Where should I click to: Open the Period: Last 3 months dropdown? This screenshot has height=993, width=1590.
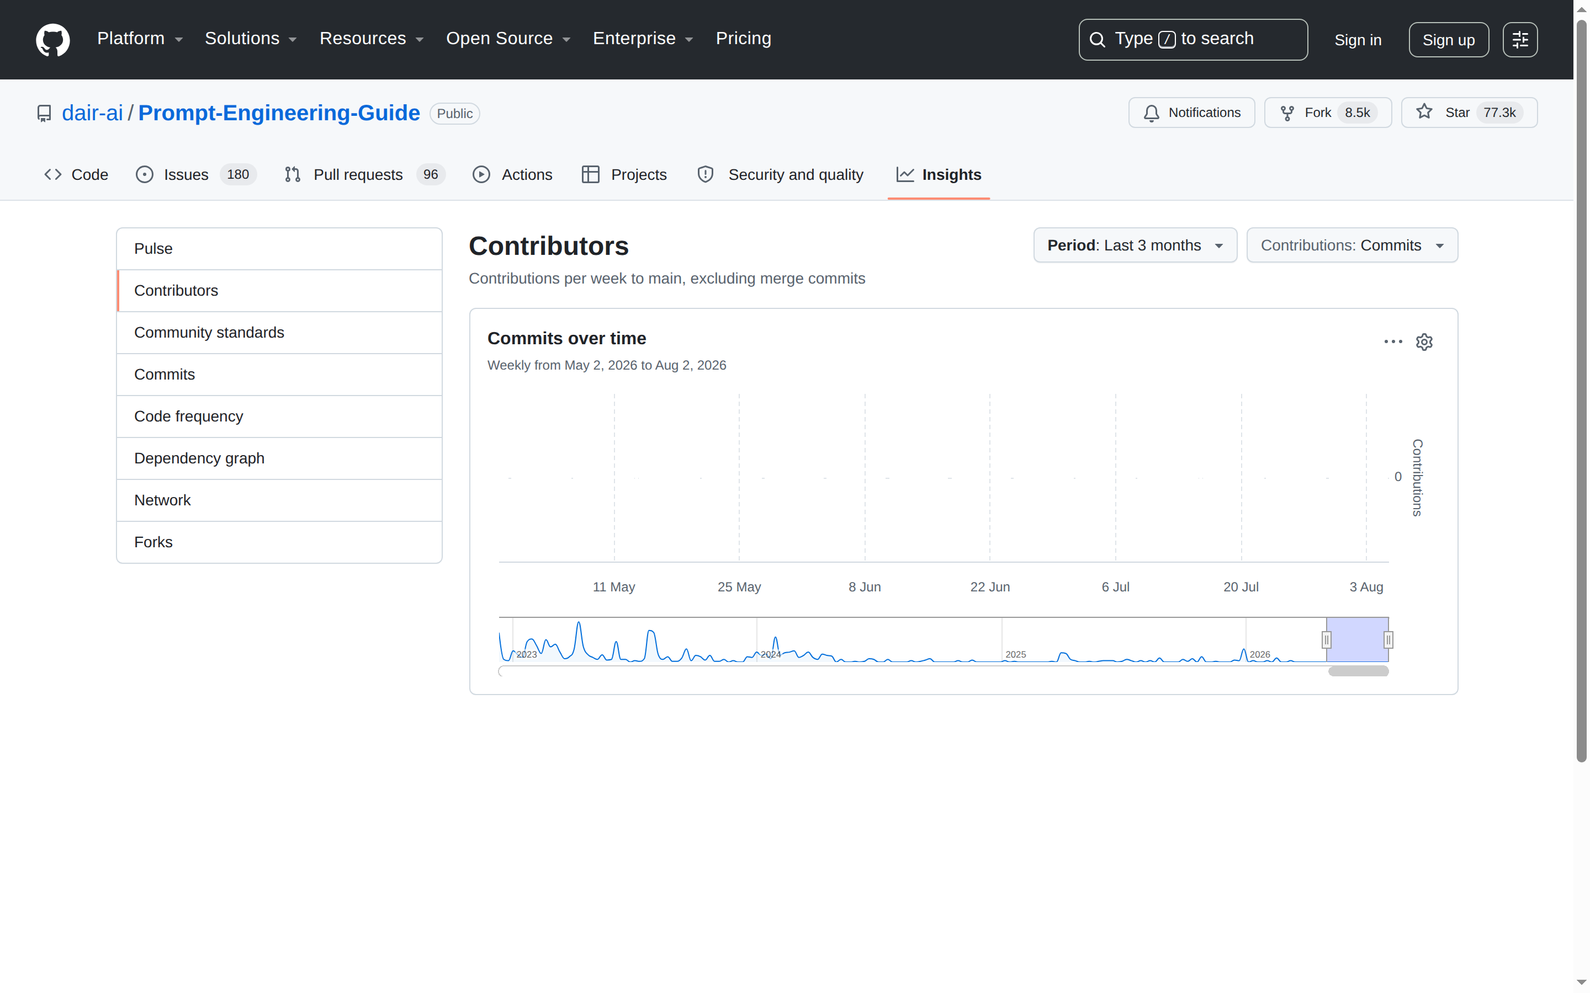coord(1135,245)
